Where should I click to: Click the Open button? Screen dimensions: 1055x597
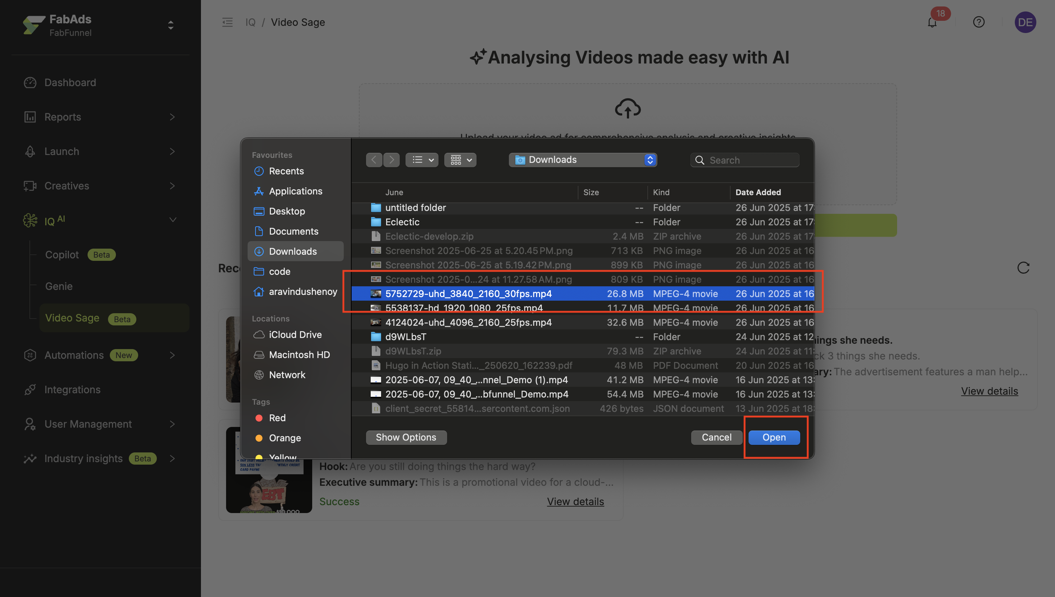pyautogui.click(x=774, y=437)
